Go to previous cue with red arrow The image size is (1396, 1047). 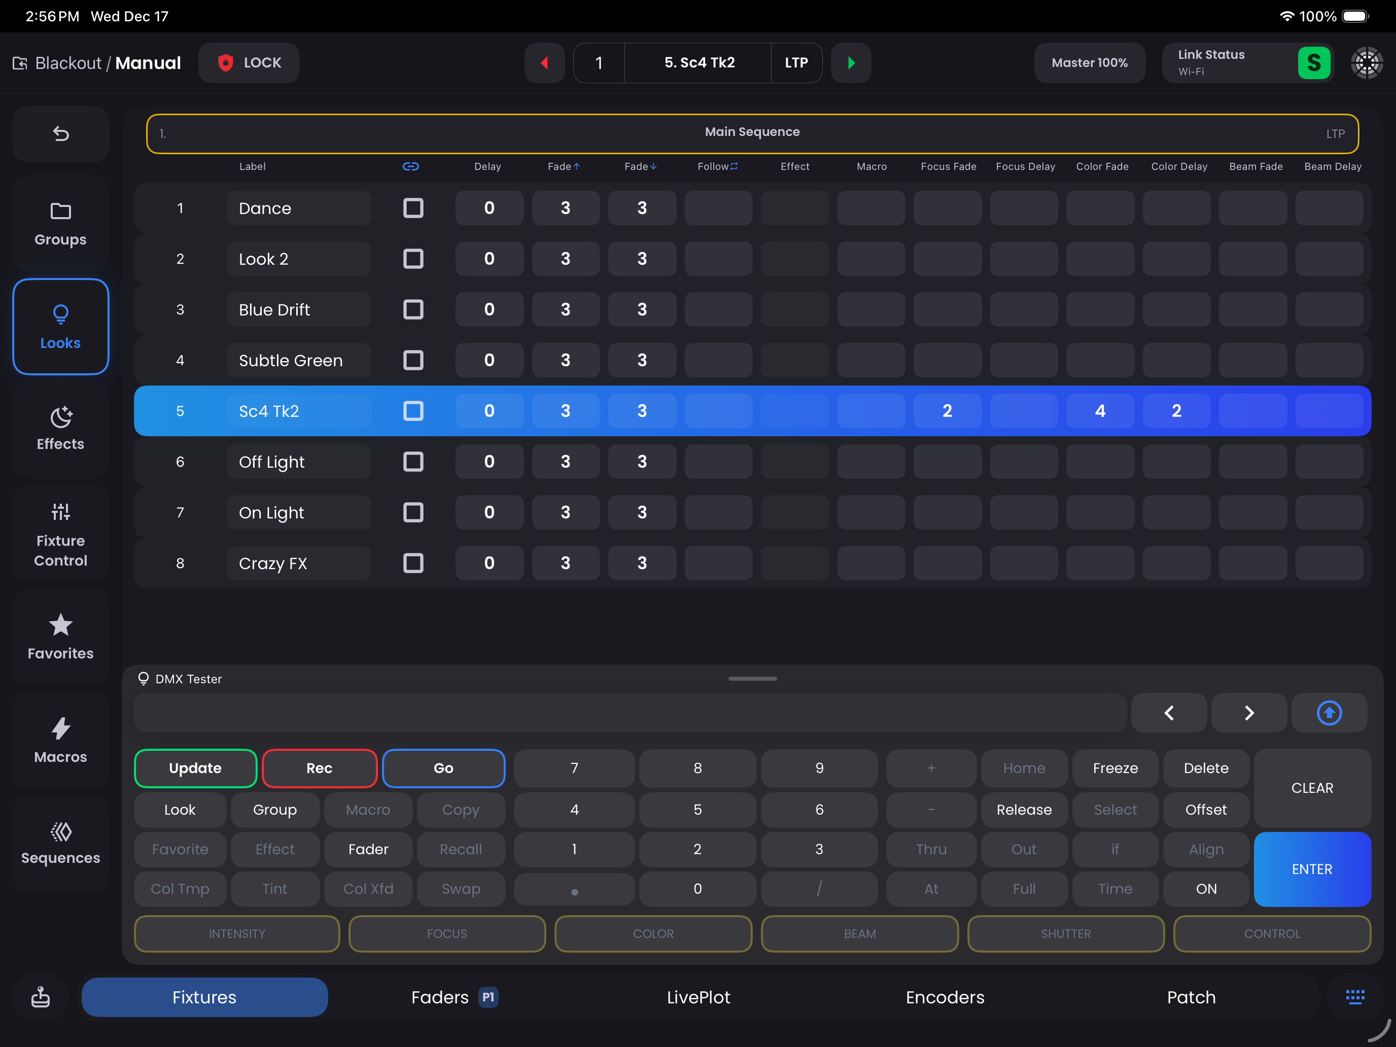click(x=544, y=62)
